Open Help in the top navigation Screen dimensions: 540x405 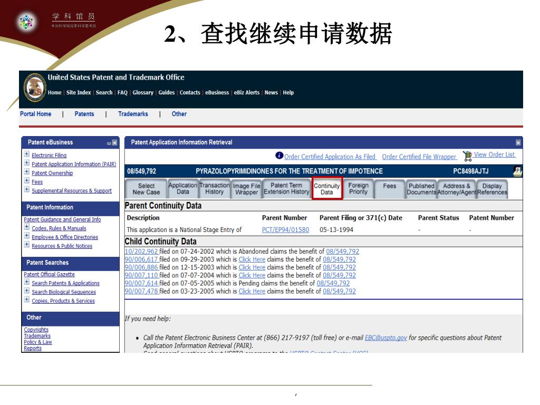coord(288,93)
